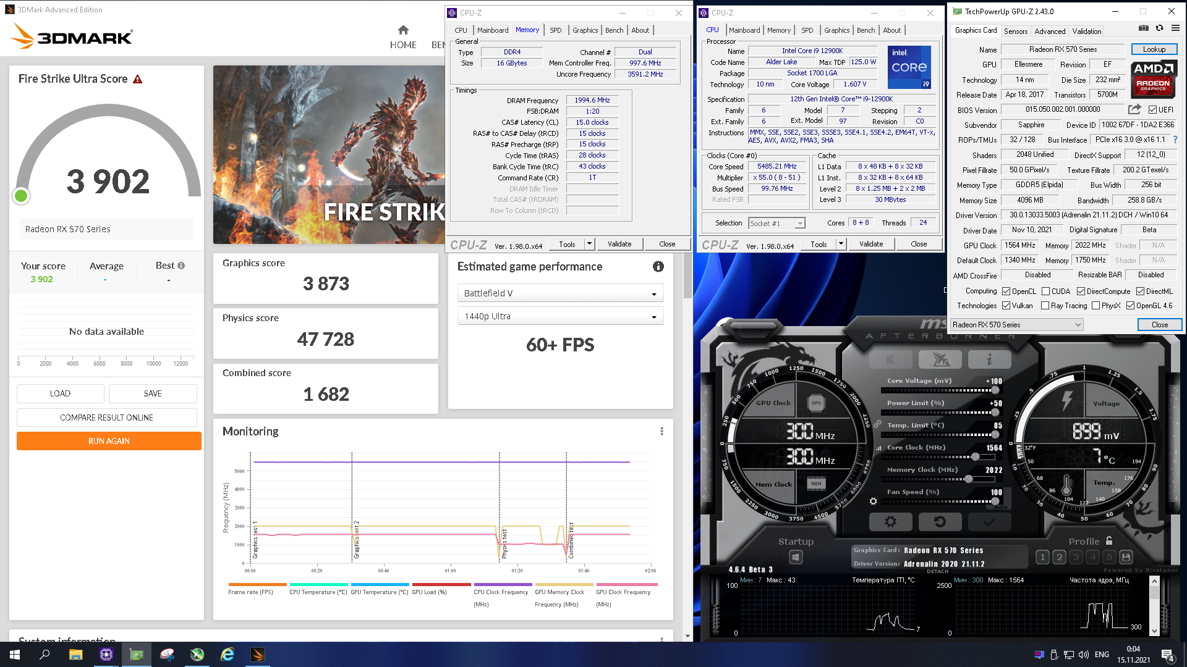The width and height of the screenshot is (1187, 667).
Task: Toggle Afterburner Windows startup icon
Action: (796, 557)
